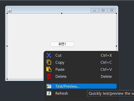Click the yellow Copy icon
The height and width of the screenshot is (101, 134).
[49, 62]
